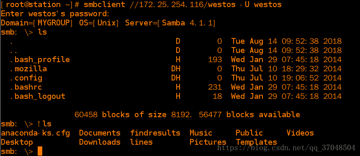Image resolution: width=360 pixels, height=156 pixels.
Task: Click the Music folder name
Action: (201, 133)
